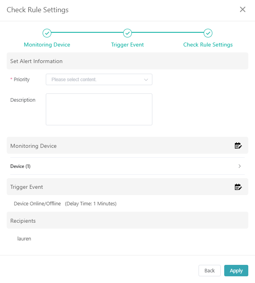The image size is (255, 283).
Task: Click inside the Description text area
Action: click(x=99, y=109)
